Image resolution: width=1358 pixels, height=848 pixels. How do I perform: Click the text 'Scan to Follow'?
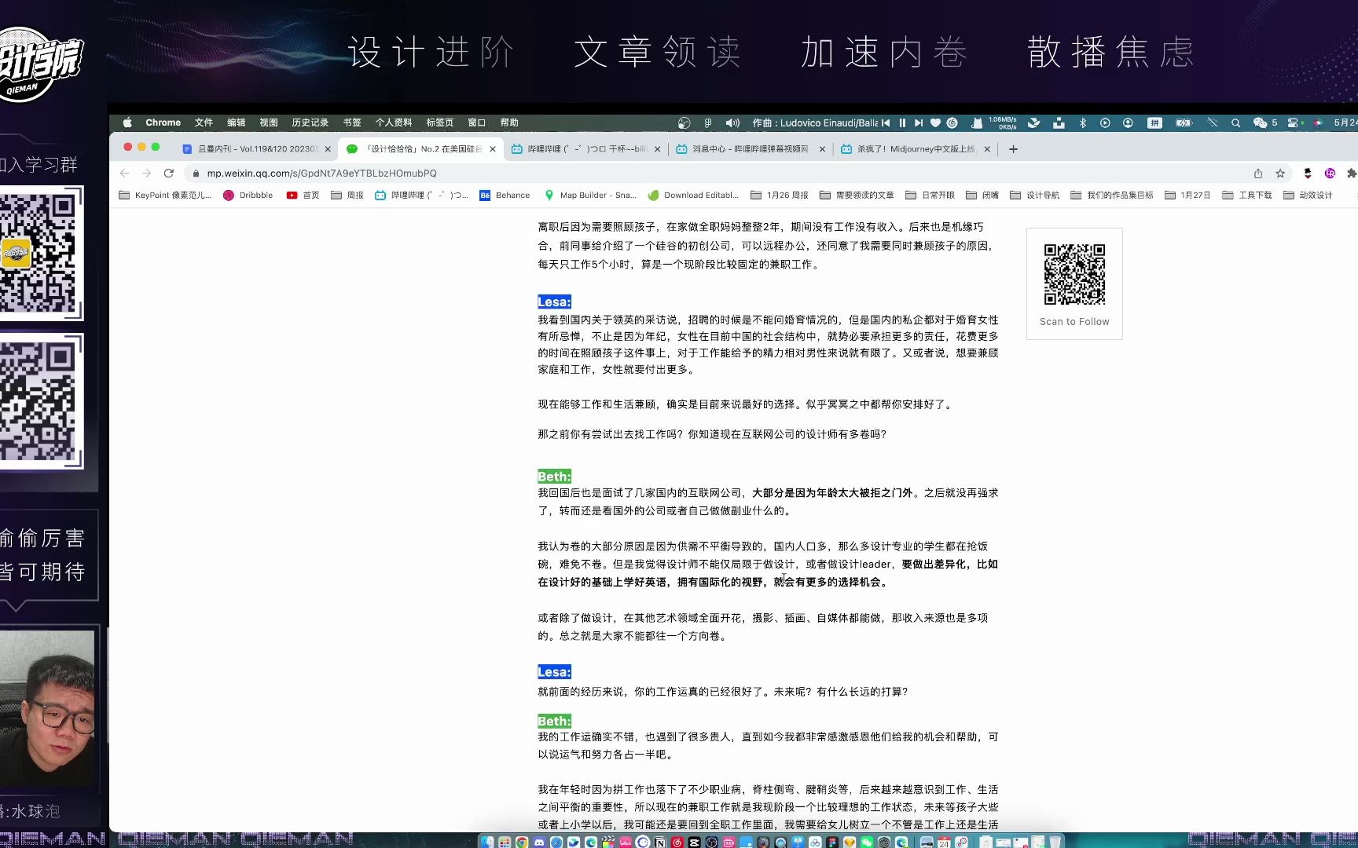pyautogui.click(x=1074, y=322)
